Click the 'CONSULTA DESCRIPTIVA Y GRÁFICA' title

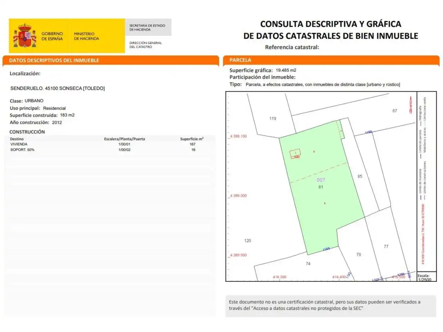pos(331,24)
